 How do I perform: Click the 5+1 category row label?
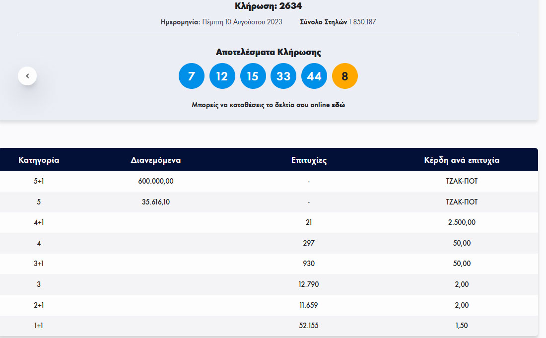point(39,181)
